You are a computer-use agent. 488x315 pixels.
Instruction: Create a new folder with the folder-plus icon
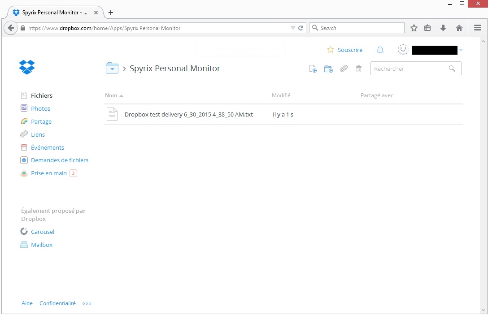coord(328,69)
